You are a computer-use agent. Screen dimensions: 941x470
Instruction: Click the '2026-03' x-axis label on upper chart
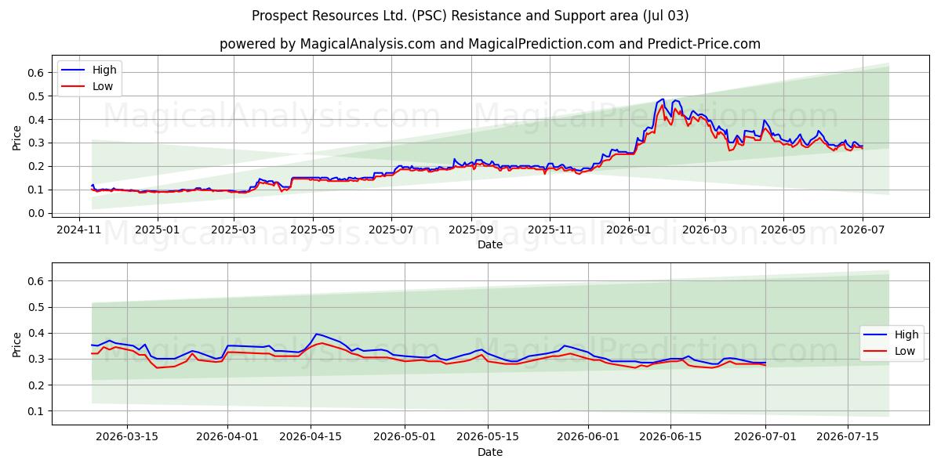coord(704,230)
